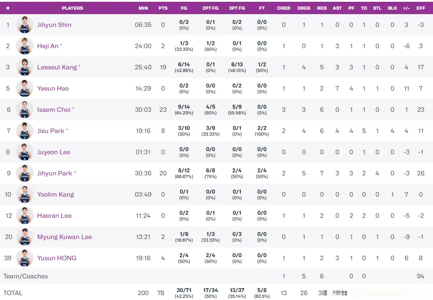The height and width of the screenshot is (300, 433).
Task: Click Yoolim Kang's profile picture
Action: [x=25, y=195]
